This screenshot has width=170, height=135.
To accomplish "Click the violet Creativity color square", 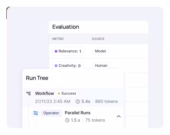I will point(56,66).
